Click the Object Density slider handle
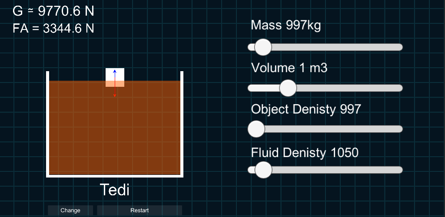Image resolution: width=445 pixels, height=217 pixels. [x=256, y=129]
